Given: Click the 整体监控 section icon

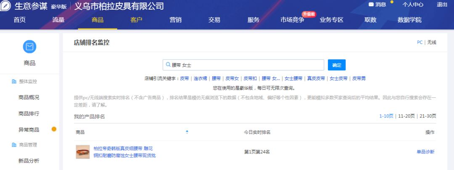Looking at the screenshot, I should pos(14,81).
